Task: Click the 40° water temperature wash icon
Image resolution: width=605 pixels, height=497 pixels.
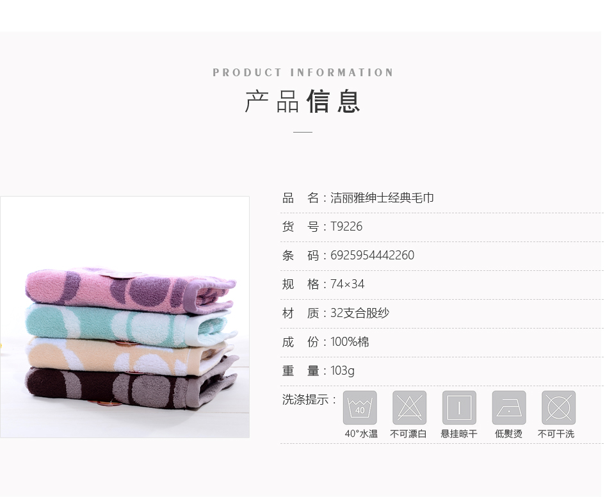Action: tap(360, 407)
